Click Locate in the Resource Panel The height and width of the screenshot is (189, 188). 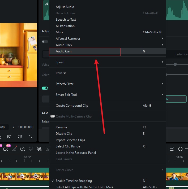coord(108,153)
